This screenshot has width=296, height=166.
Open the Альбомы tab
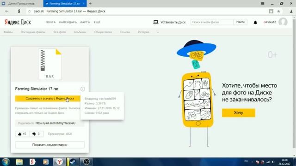tap(80, 32)
